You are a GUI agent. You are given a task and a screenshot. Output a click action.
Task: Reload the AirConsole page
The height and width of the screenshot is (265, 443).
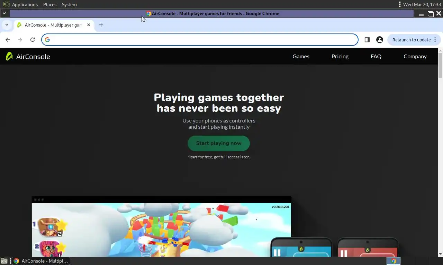tap(33, 40)
